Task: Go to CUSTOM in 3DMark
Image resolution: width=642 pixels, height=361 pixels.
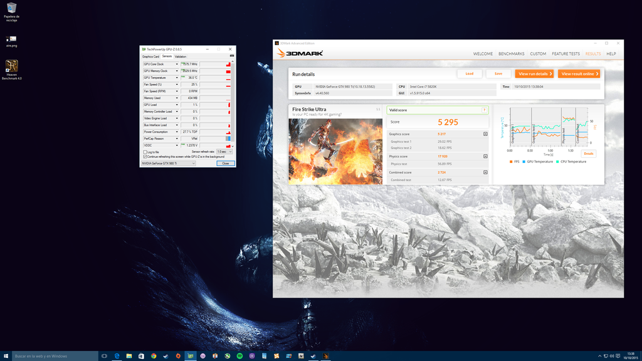Action: pos(538,54)
